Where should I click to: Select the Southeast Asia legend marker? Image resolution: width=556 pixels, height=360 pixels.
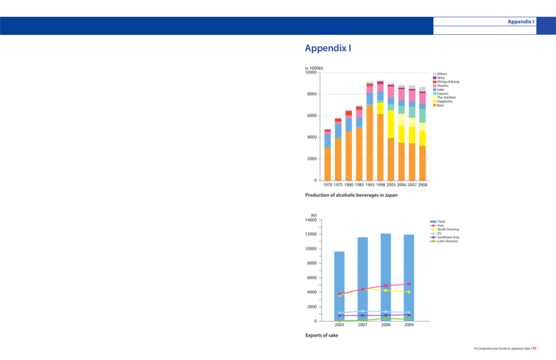click(x=433, y=237)
